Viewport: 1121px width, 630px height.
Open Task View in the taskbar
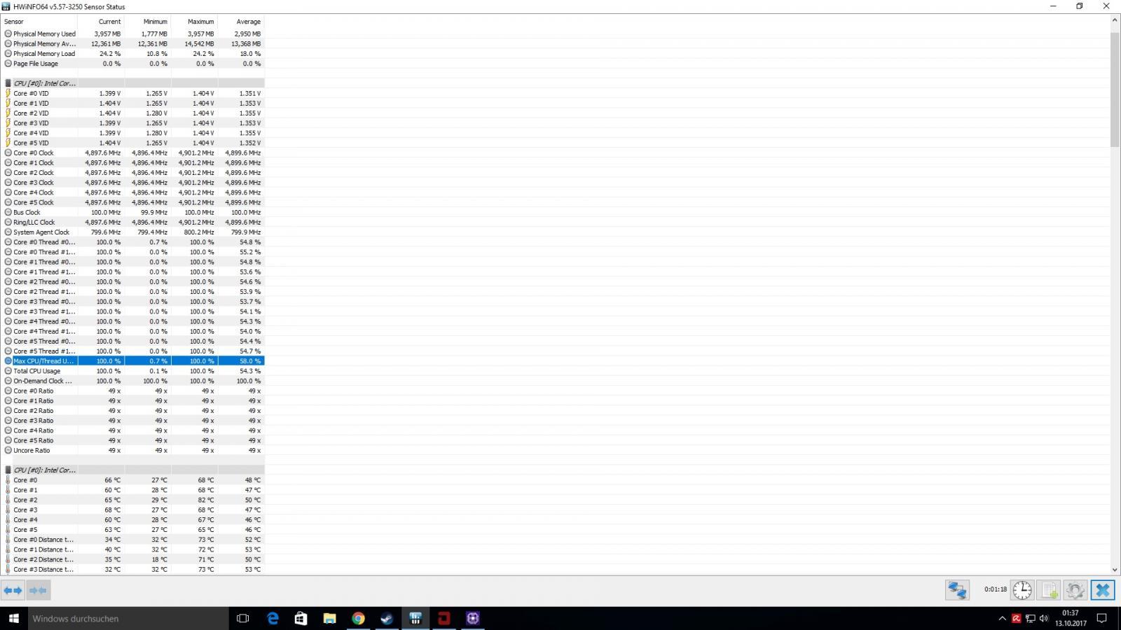(242, 618)
